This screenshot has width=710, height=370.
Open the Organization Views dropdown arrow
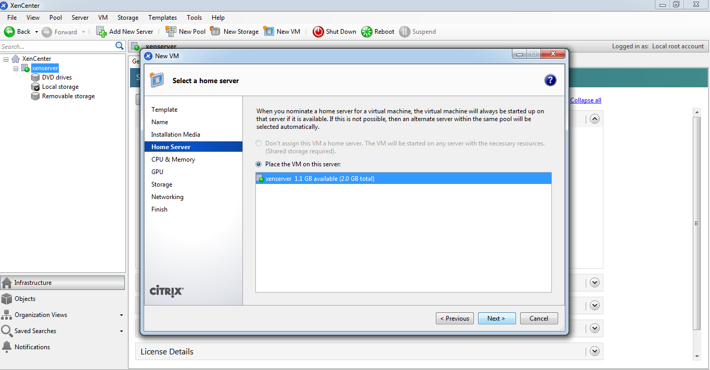pyautogui.click(x=121, y=315)
